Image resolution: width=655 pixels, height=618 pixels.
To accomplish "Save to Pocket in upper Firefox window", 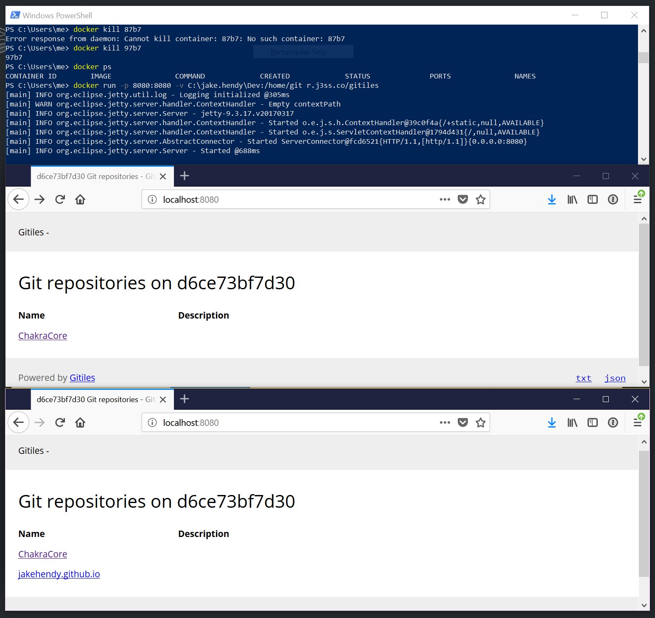I will click(463, 199).
